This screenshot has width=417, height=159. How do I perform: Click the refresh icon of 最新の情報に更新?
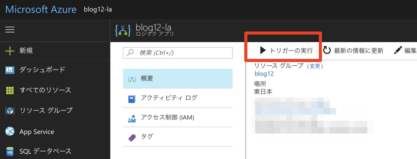coord(327,50)
